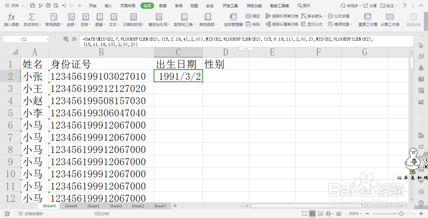Toggle full screen view in status bar
This screenshot has height=218, width=428.
coord(304,214)
